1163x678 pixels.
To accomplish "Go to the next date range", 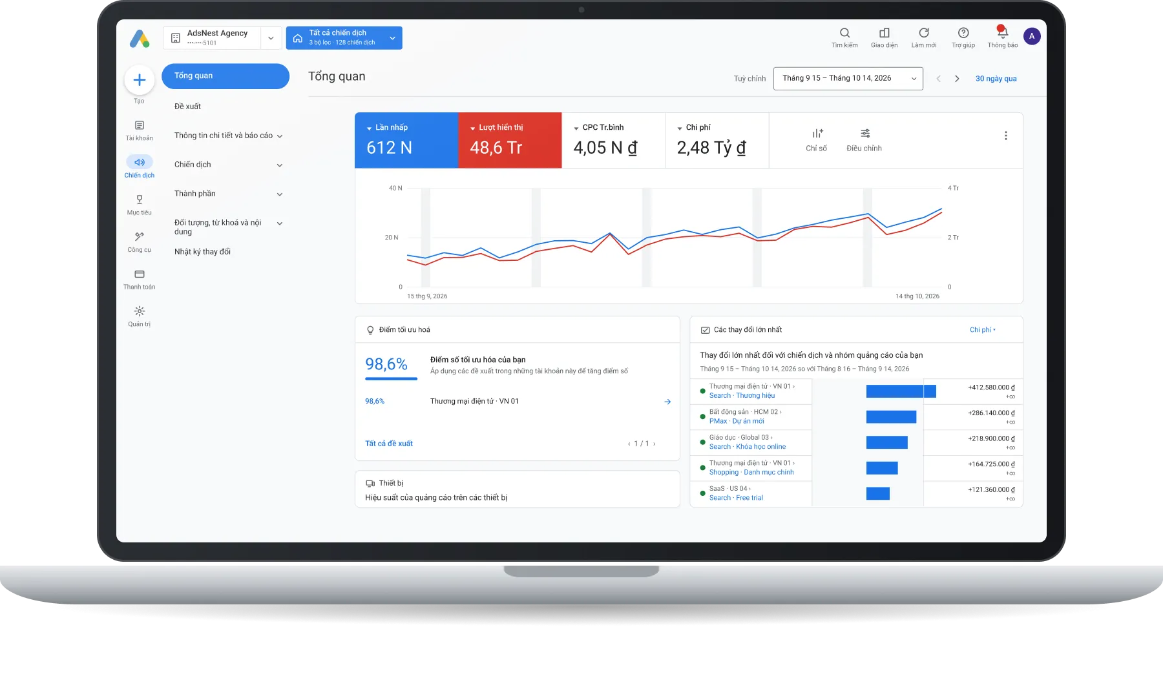I will (957, 79).
